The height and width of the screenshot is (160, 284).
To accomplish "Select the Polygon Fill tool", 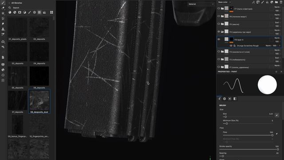I will click(x=3, y=18).
